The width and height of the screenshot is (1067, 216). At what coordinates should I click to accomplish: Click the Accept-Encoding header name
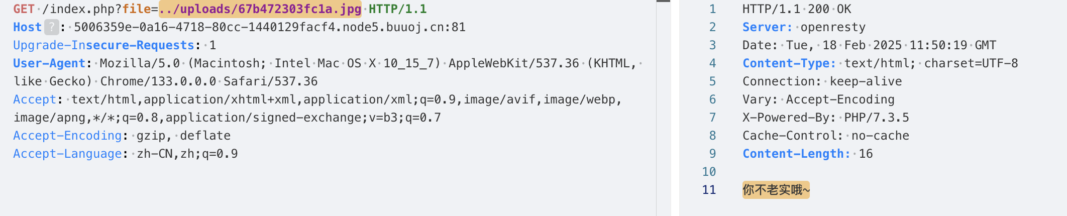point(67,136)
